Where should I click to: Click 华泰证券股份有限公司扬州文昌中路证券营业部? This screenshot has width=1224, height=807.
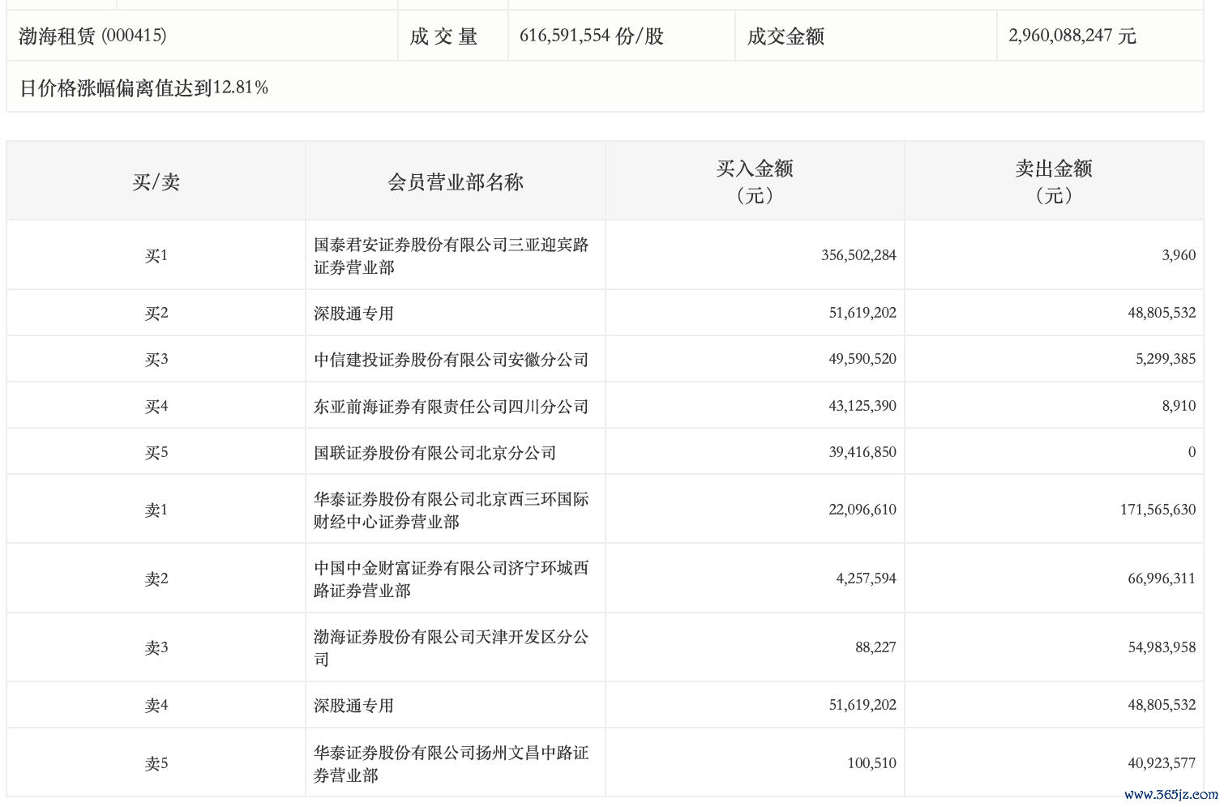(x=452, y=763)
